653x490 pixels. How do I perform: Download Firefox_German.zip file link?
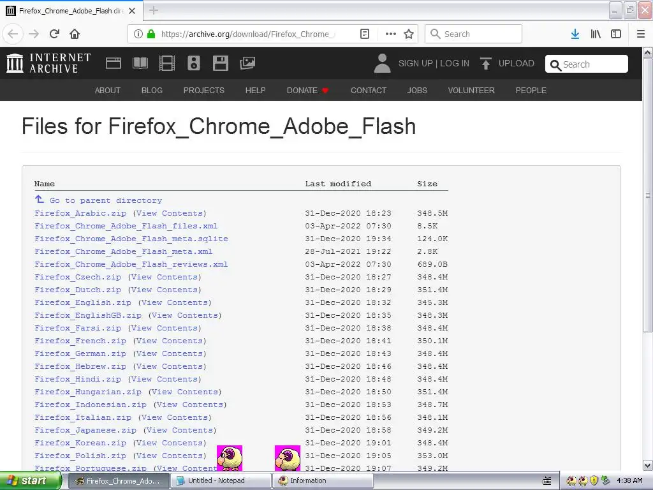tap(80, 353)
